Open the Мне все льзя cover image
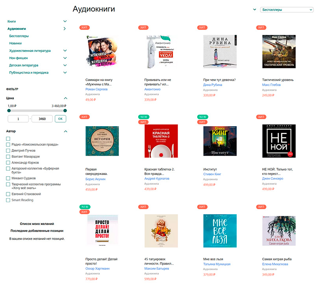Viewport: 315px width, 289px height. (x=220, y=230)
